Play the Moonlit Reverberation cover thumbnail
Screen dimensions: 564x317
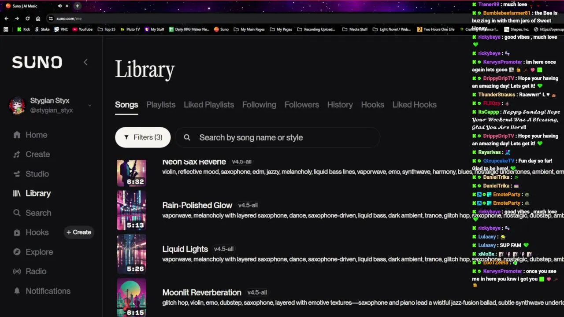(131, 297)
